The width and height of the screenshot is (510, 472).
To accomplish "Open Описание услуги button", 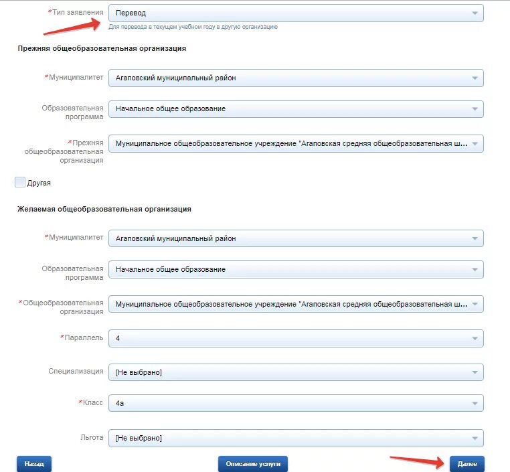I will tap(253, 464).
